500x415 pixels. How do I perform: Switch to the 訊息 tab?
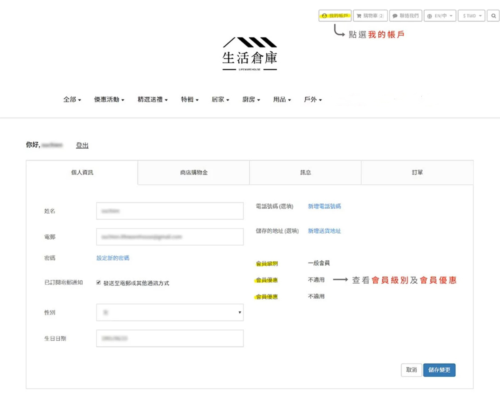pyautogui.click(x=305, y=172)
